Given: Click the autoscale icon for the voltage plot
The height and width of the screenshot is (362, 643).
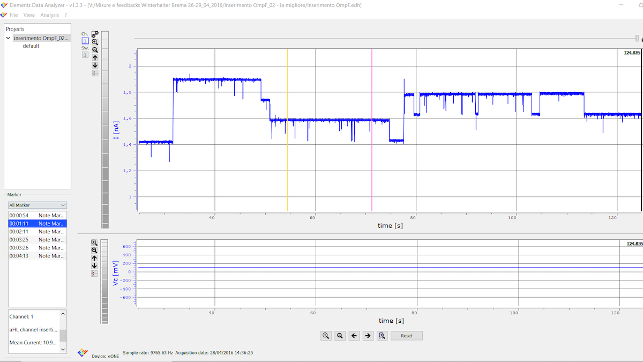Looking at the screenshot, I should point(94,274).
